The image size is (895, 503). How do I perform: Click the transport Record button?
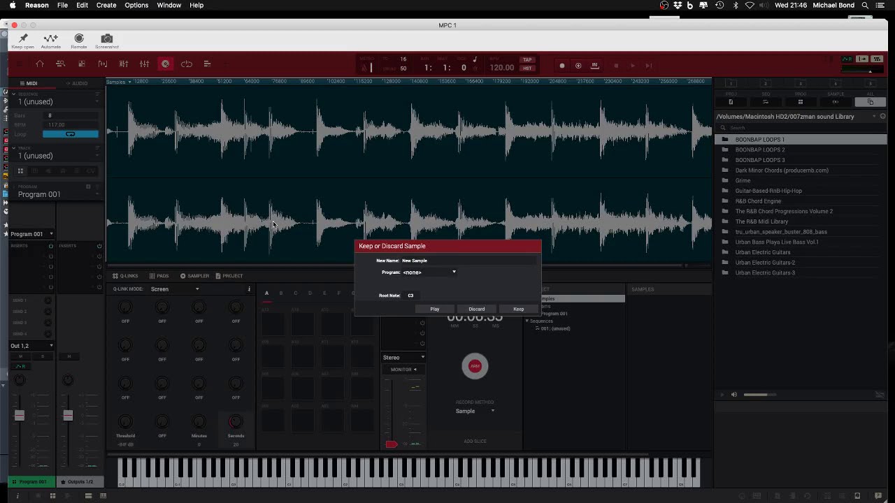coord(562,66)
